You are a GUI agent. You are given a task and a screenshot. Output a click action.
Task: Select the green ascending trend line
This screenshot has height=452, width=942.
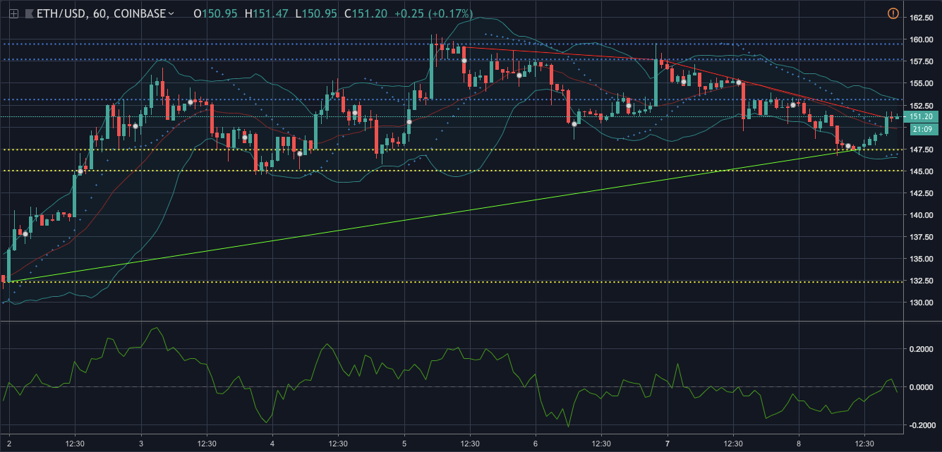click(x=423, y=216)
